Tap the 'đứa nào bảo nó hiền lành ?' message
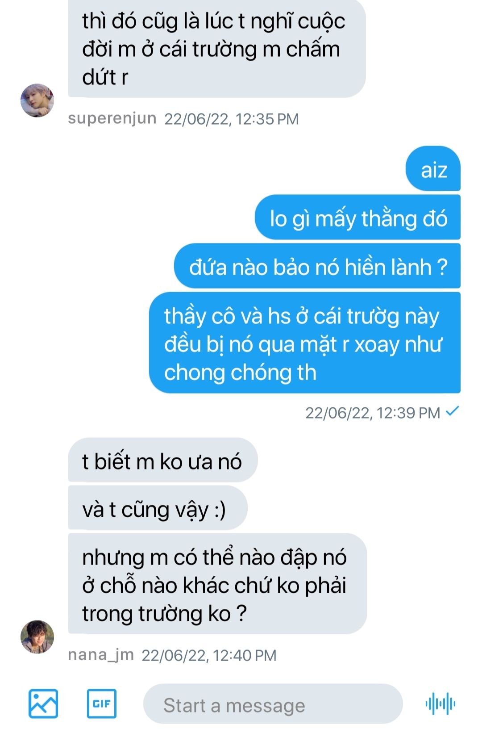Viewport: 482px width, 737px height. [317, 266]
